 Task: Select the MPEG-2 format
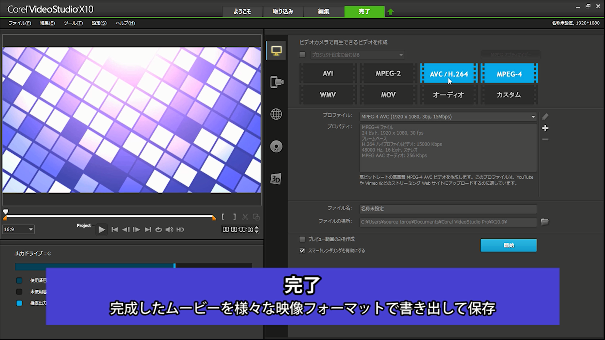tap(388, 73)
